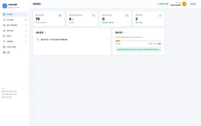
Task: Click the orange H profile avatar
Action: point(184,4)
